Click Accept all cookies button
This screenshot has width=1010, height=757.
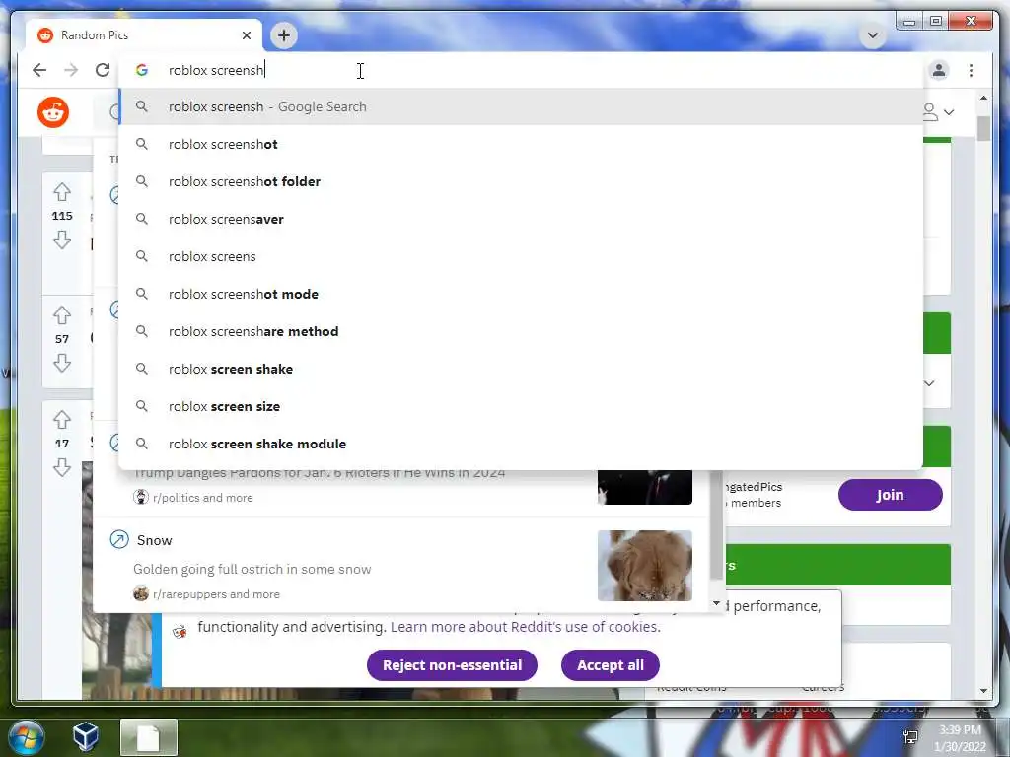[610, 665]
